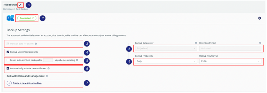Click info icon after days before deleting

tap(77, 60)
